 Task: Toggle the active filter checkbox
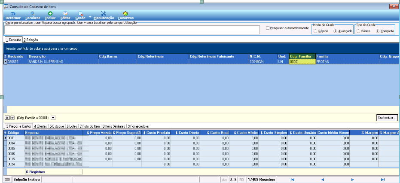(12, 118)
